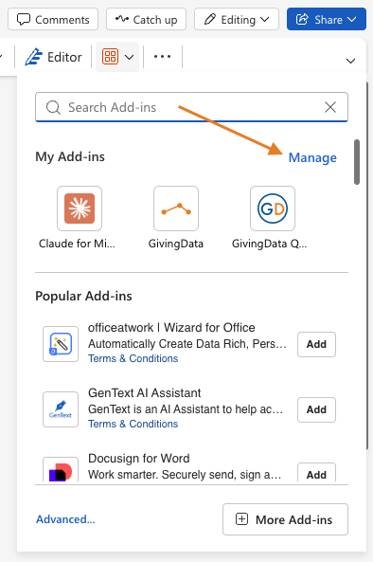This screenshot has width=373, height=562.
Task: Expand the Add-ins dropdown chevron
Action: click(130, 57)
